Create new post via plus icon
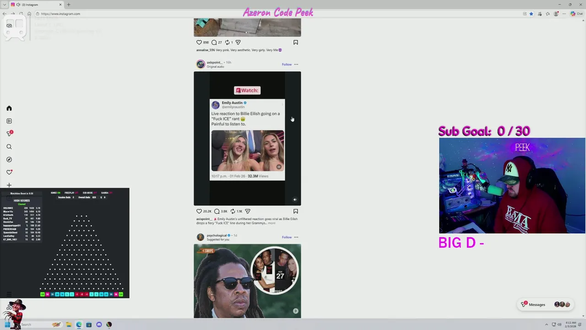This screenshot has width=586, height=330. click(x=9, y=185)
